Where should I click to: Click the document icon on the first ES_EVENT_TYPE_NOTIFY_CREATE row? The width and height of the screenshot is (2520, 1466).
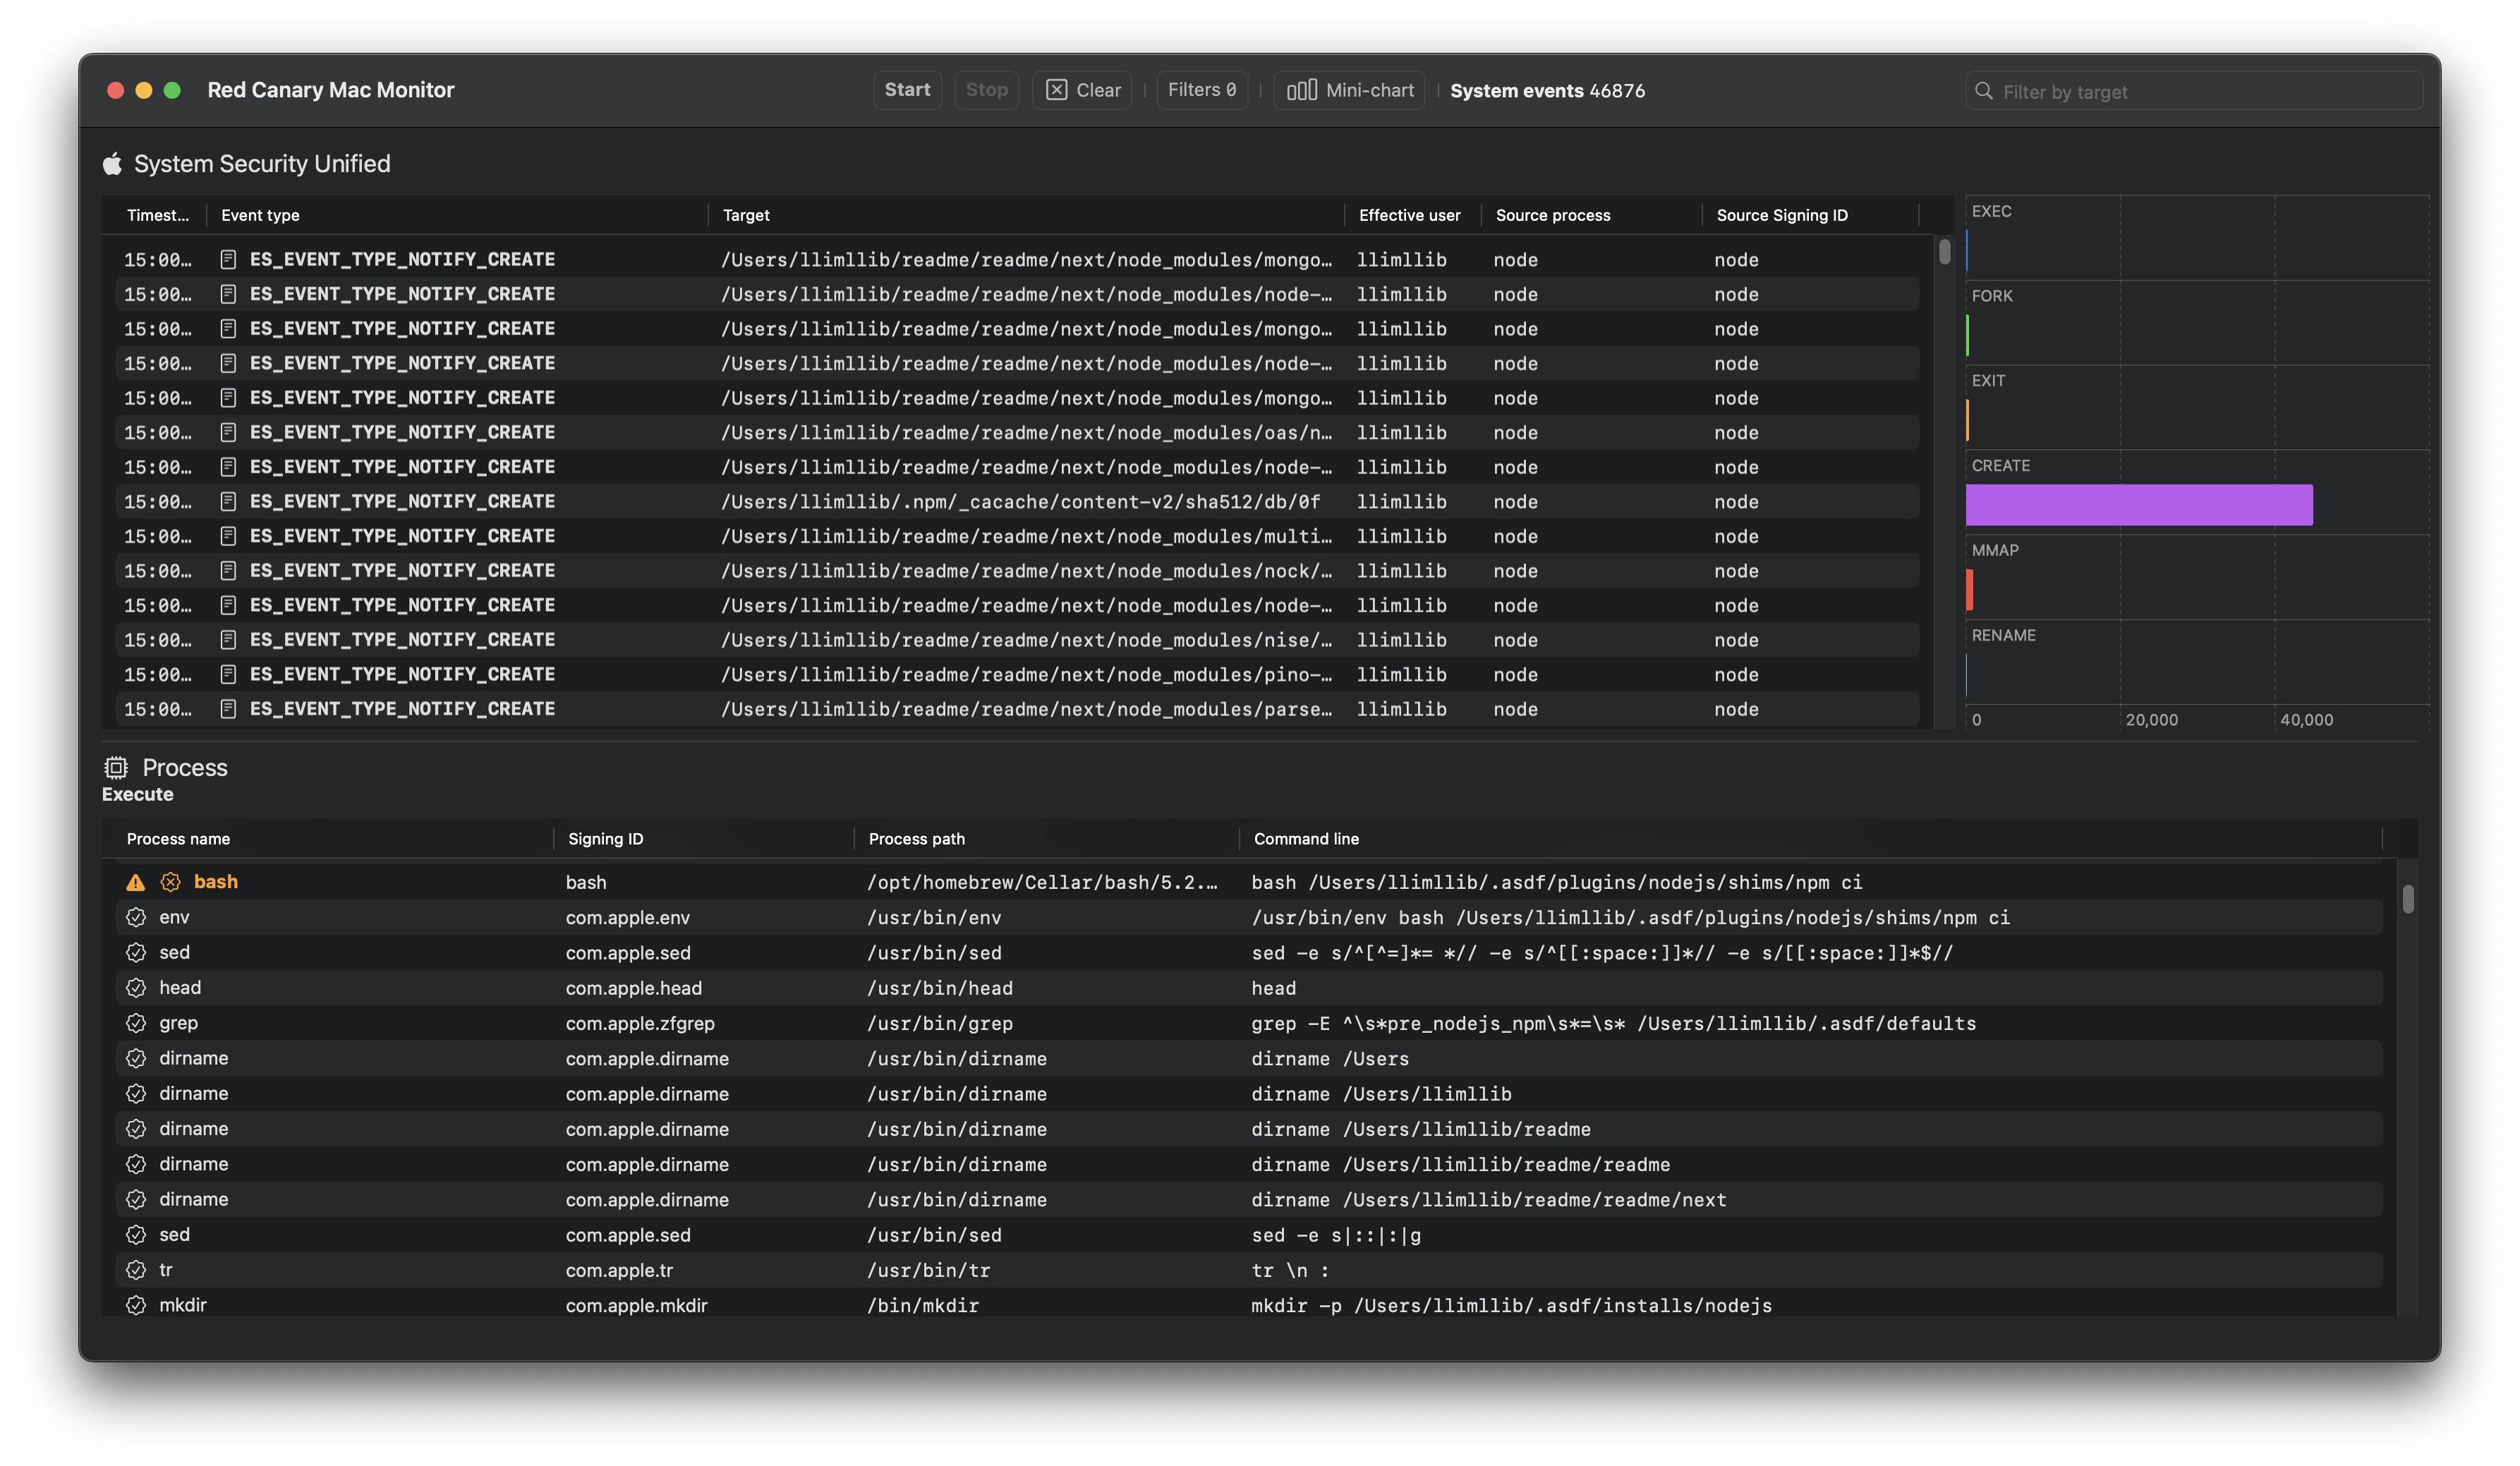(228, 259)
